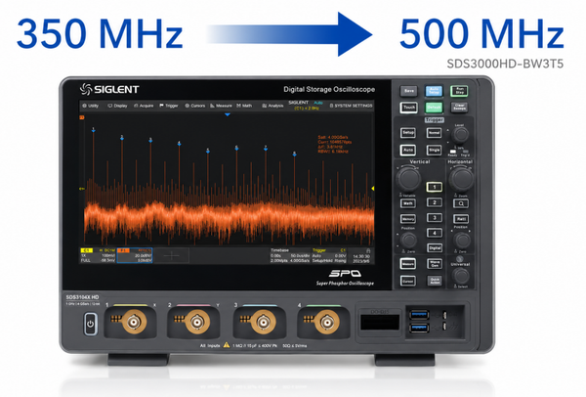586x397 pixels.
Task: Click the Quick Action button
Action: [435, 281]
